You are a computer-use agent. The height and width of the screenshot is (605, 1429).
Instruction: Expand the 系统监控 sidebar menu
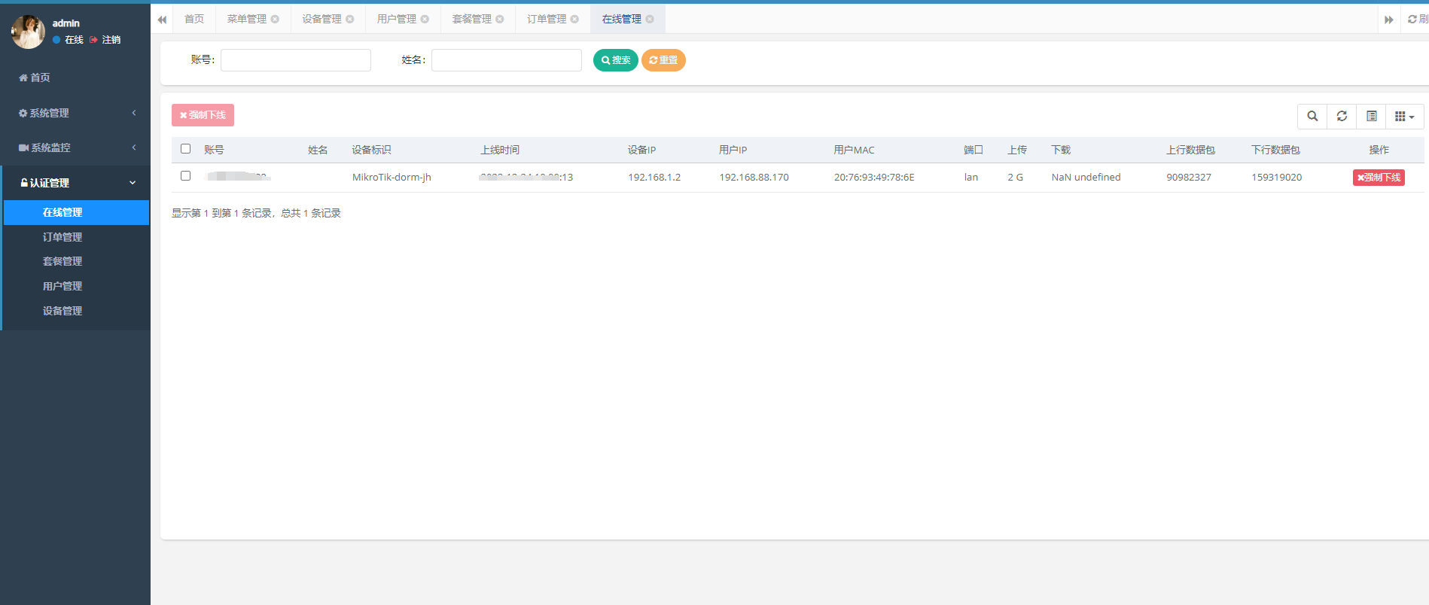(x=75, y=147)
